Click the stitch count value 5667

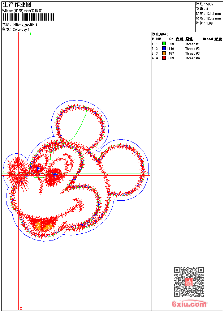coord(210,4)
